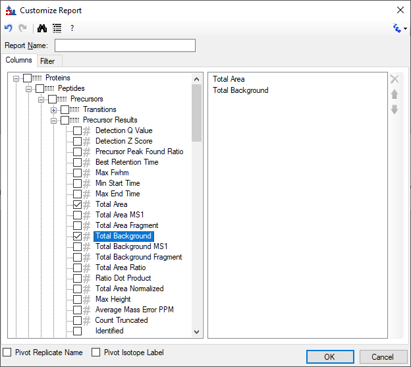Move column down with the down arrow
The image size is (411, 367).
[395, 109]
